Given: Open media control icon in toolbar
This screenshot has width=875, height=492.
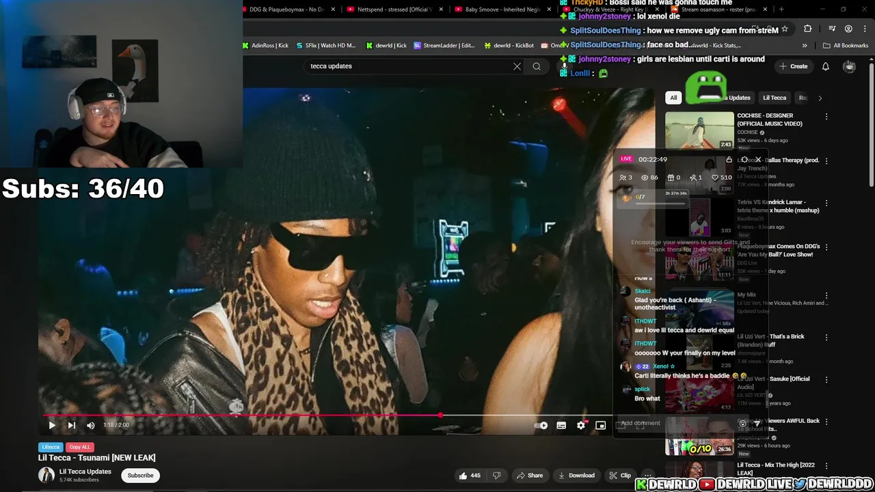Looking at the screenshot, I should [x=832, y=29].
